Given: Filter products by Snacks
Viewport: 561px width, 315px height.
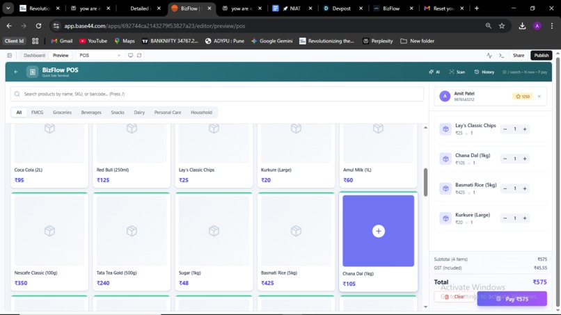Looking at the screenshot, I should coord(118,112).
